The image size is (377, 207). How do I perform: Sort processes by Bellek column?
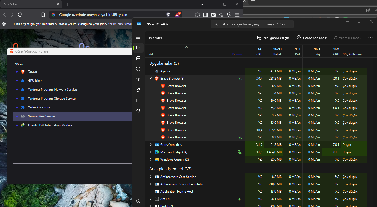274,51
